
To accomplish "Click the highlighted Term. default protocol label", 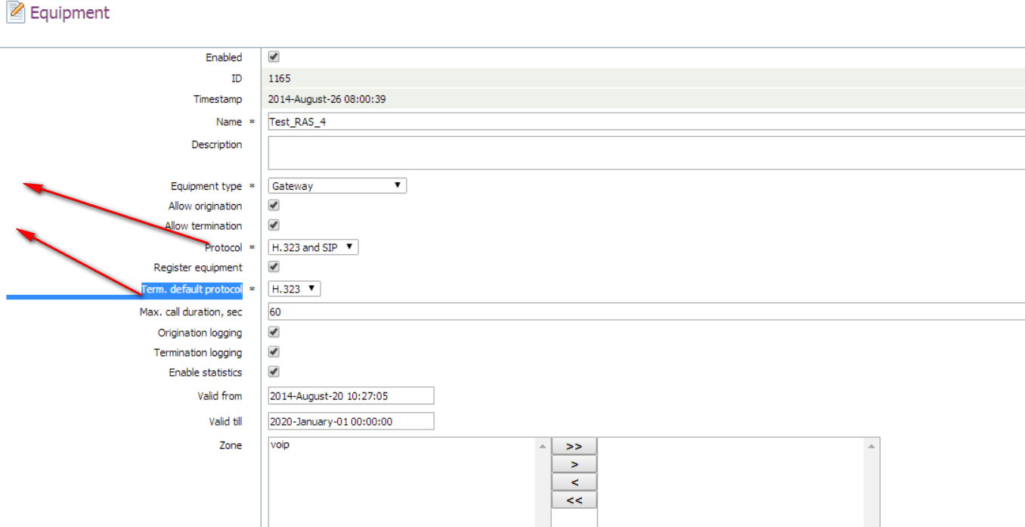I will coord(192,289).
